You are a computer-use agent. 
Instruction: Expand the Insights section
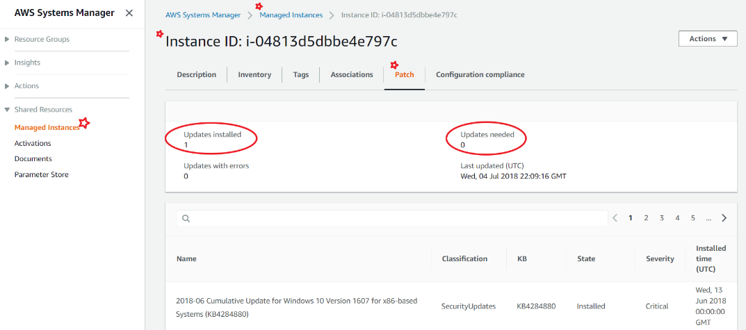click(x=22, y=63)
